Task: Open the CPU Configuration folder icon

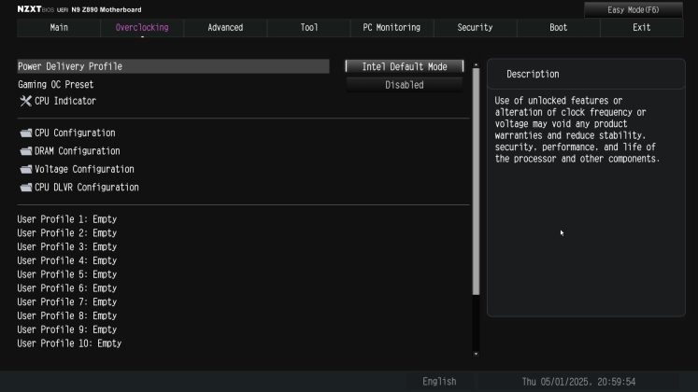Action: point(25,133)
